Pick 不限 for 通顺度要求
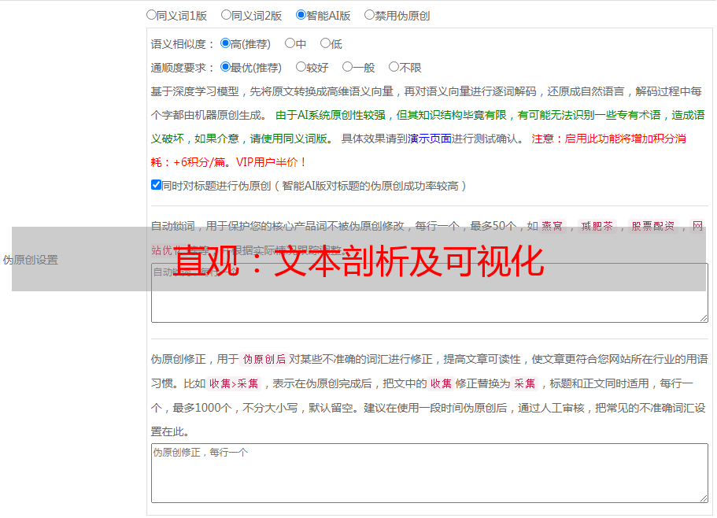 click(x=394, y=67)
